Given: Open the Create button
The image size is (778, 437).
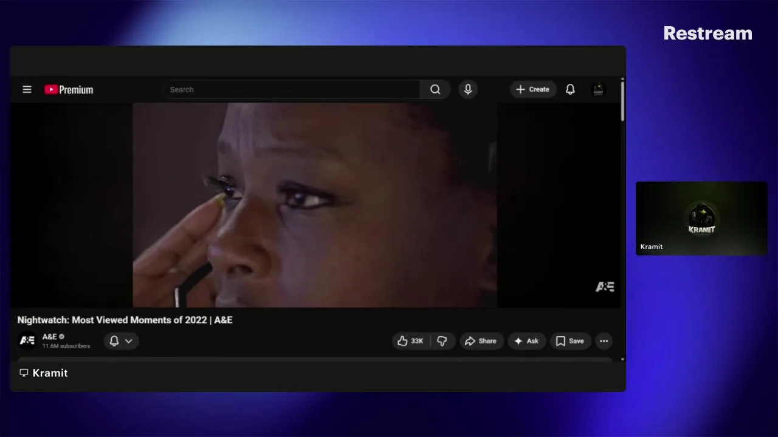Looking at the screenshot, I should pyautogui.click(x=533, y=89).
